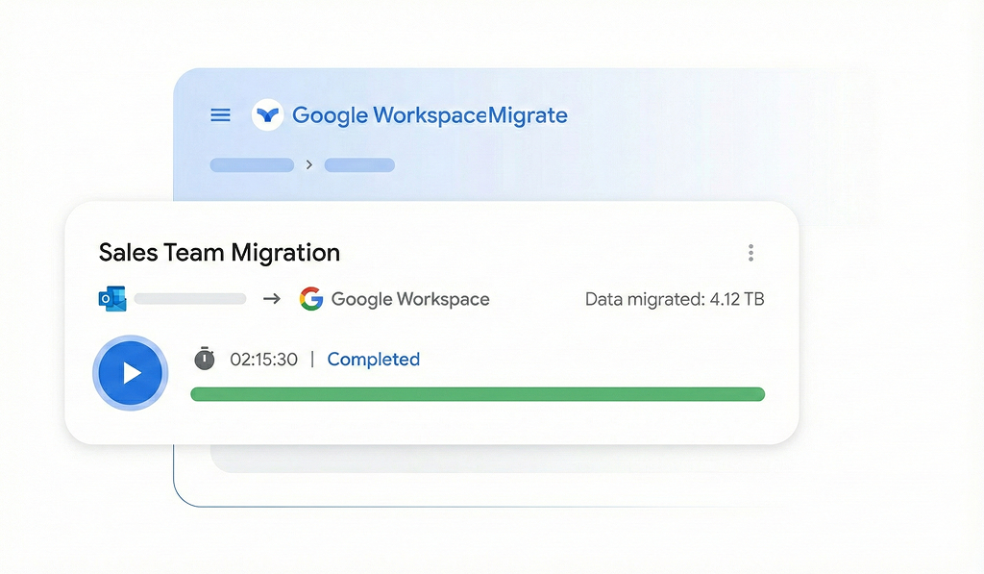Click the breadcrumb chevron separator
Screen dimensions: 984x574
click(x=308, y=165)
